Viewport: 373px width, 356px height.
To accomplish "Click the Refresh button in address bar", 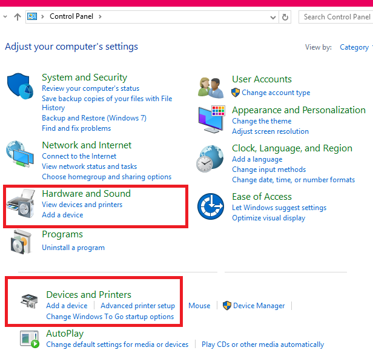I will coord(285,17).
